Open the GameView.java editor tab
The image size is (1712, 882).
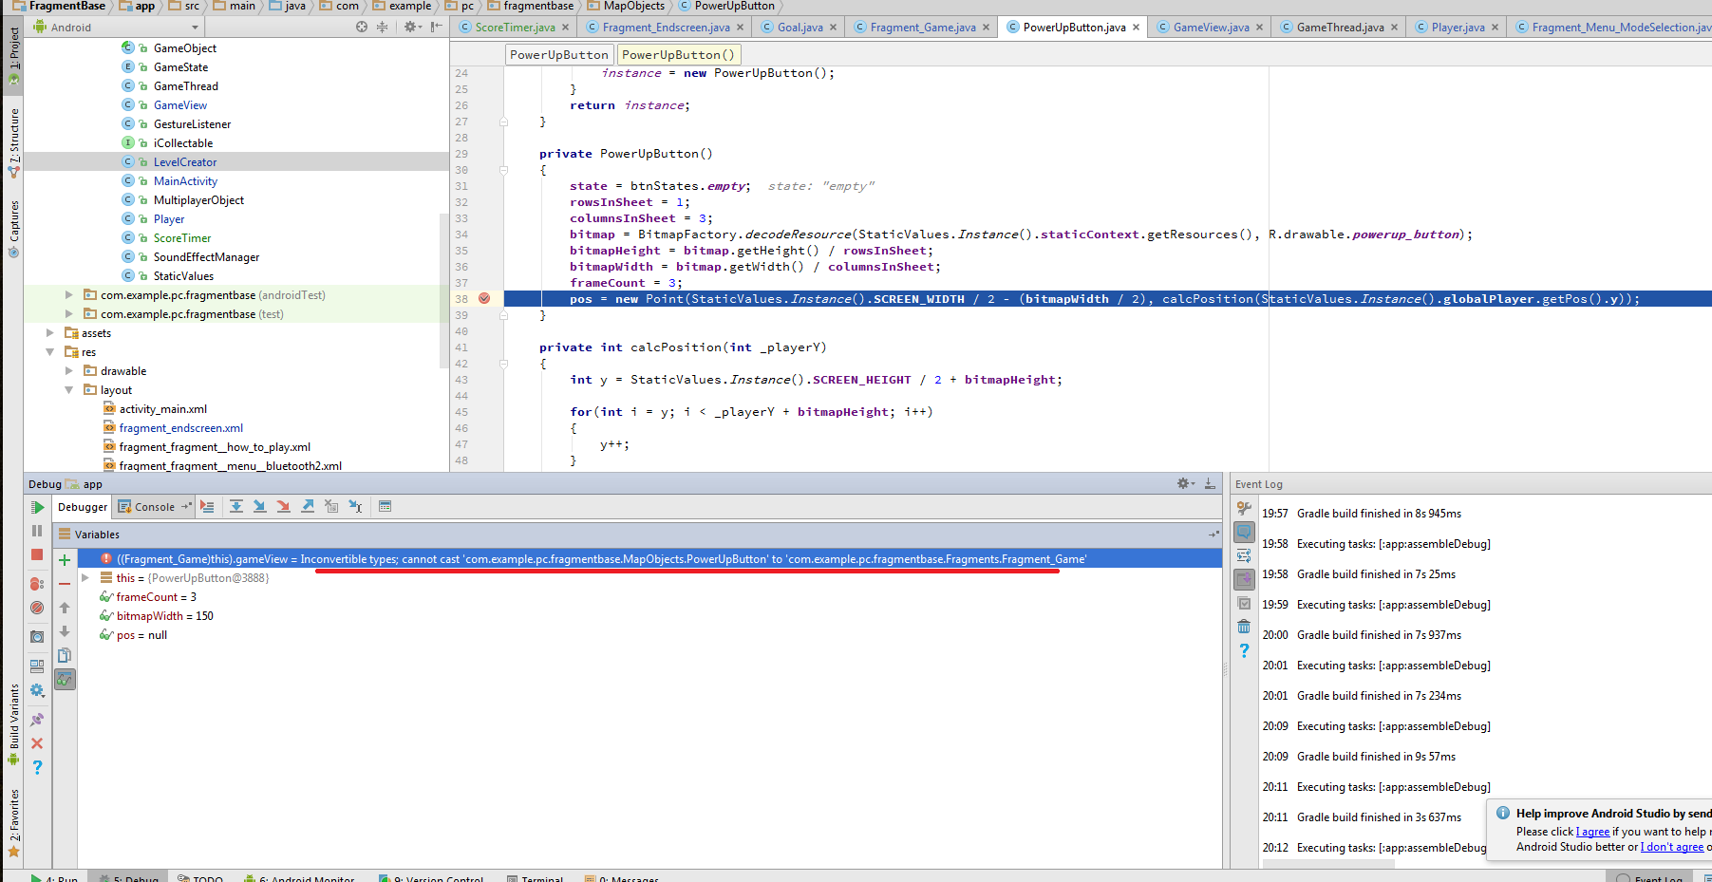pyautogui.click(x=1210, y=28)
